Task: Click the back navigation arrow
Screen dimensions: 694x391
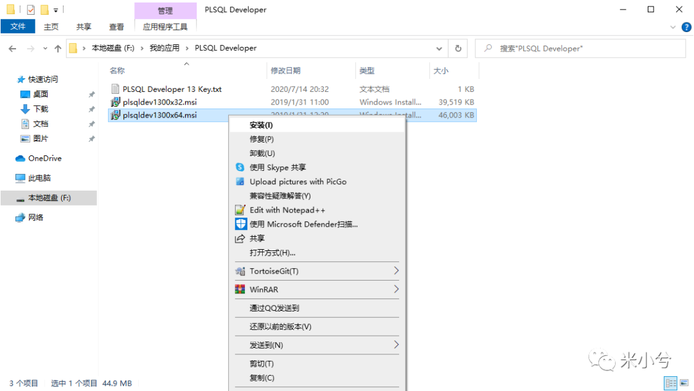Action: tap(12, 49)
